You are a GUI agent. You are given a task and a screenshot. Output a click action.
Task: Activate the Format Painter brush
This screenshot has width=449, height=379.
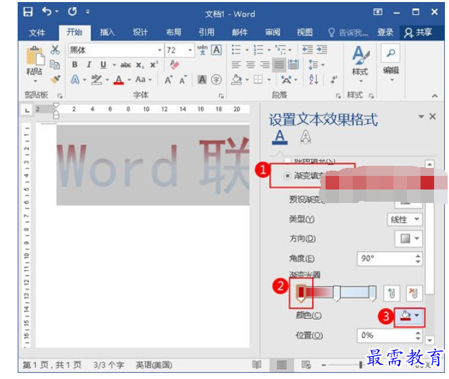tap(55, 79)
